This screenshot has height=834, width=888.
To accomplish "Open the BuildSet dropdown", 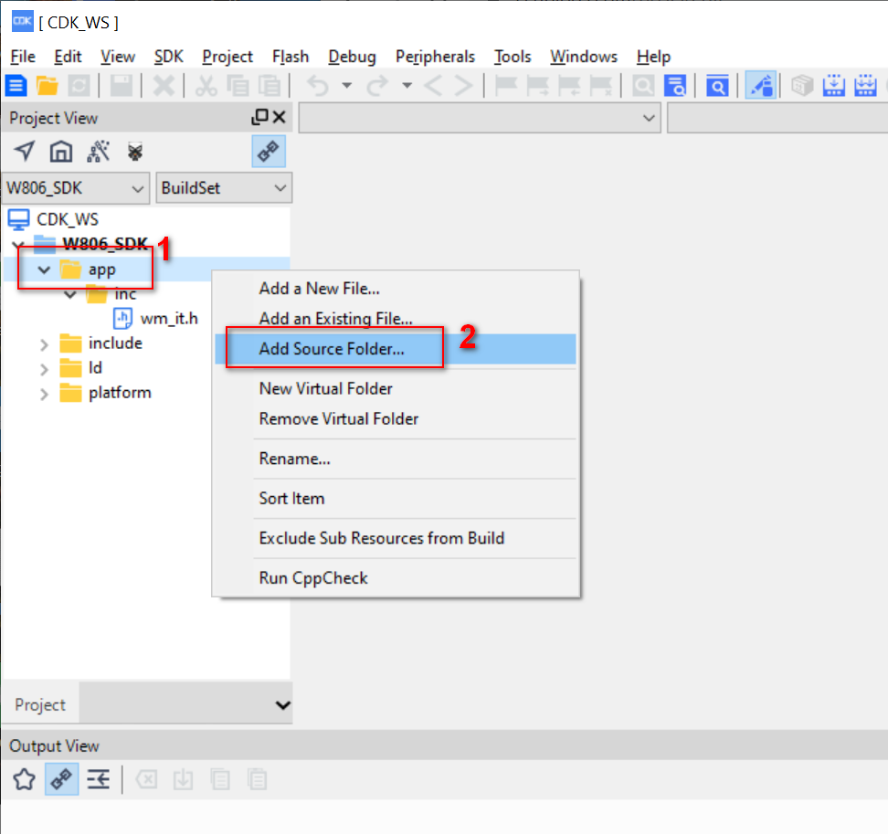I will 224,188.
